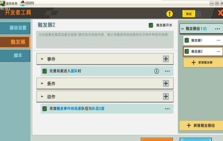Collapse 触发器组1 group chevron
Viewport: 223px width, 141px height.
[x=182, y=29]
